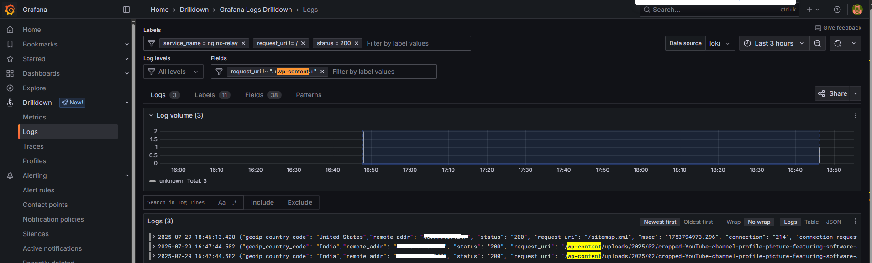Click the Starred star icon
Viewport: 872px width, 263px height.
point(10,59)
